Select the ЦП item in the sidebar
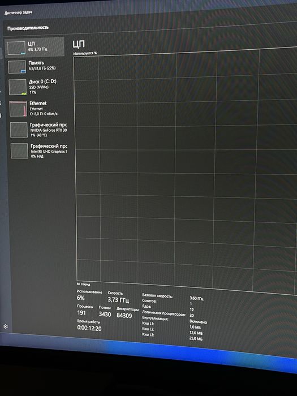This screenshot has width=297, height=396. click(x=35, y=47)
